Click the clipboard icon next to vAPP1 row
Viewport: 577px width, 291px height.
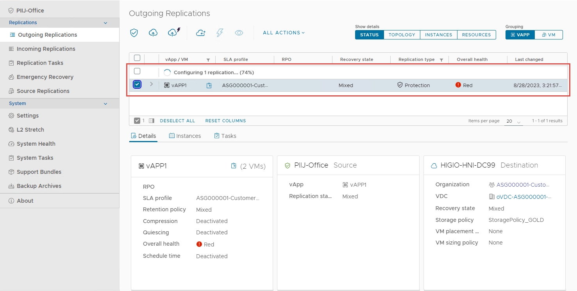[x=209, y=86]
